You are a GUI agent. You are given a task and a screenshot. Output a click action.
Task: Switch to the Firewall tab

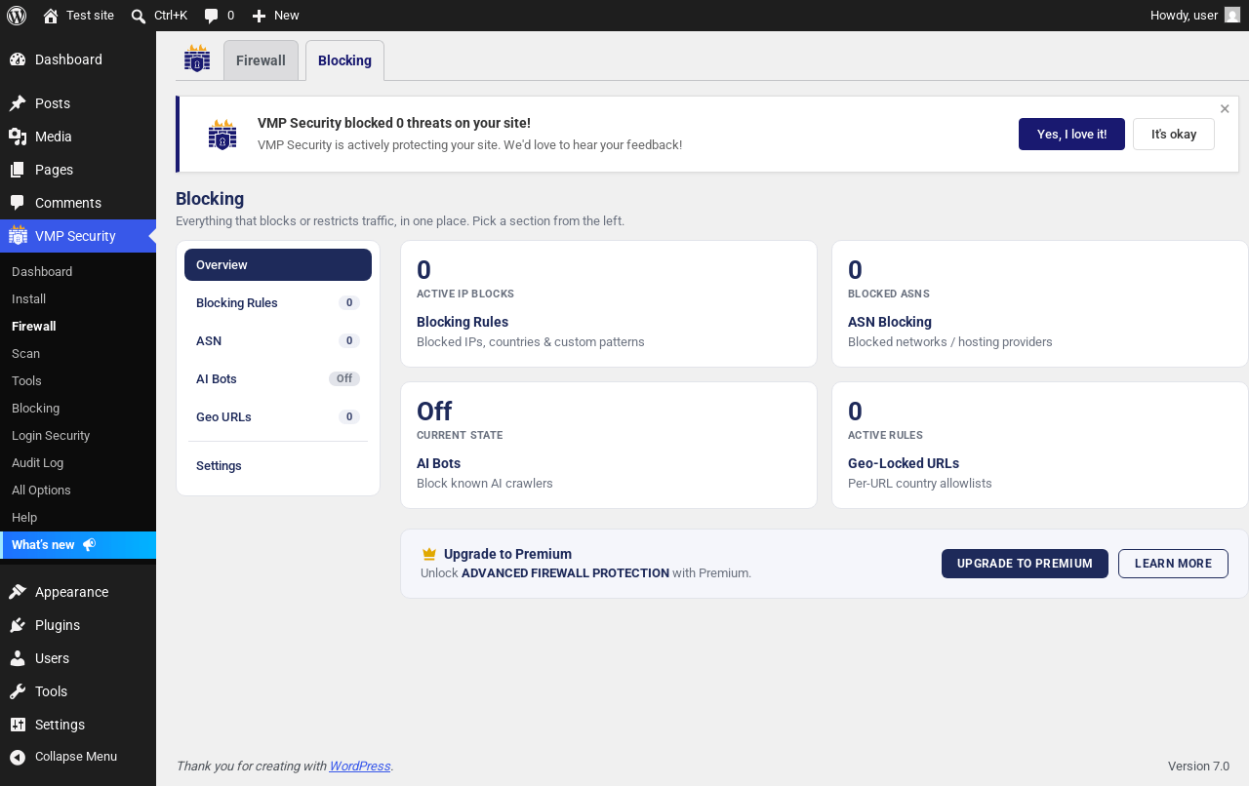point(261,60)
